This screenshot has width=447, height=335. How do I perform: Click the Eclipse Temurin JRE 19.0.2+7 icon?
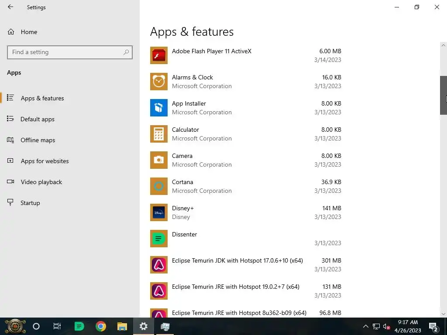(x=159, y=291)
